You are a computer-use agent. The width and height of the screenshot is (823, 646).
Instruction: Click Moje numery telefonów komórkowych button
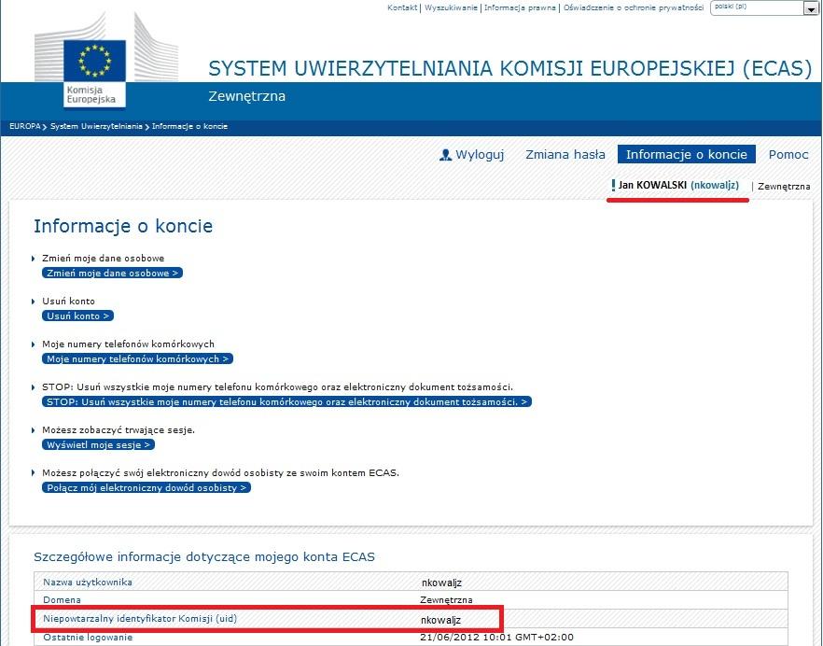(x=137, y=359)
